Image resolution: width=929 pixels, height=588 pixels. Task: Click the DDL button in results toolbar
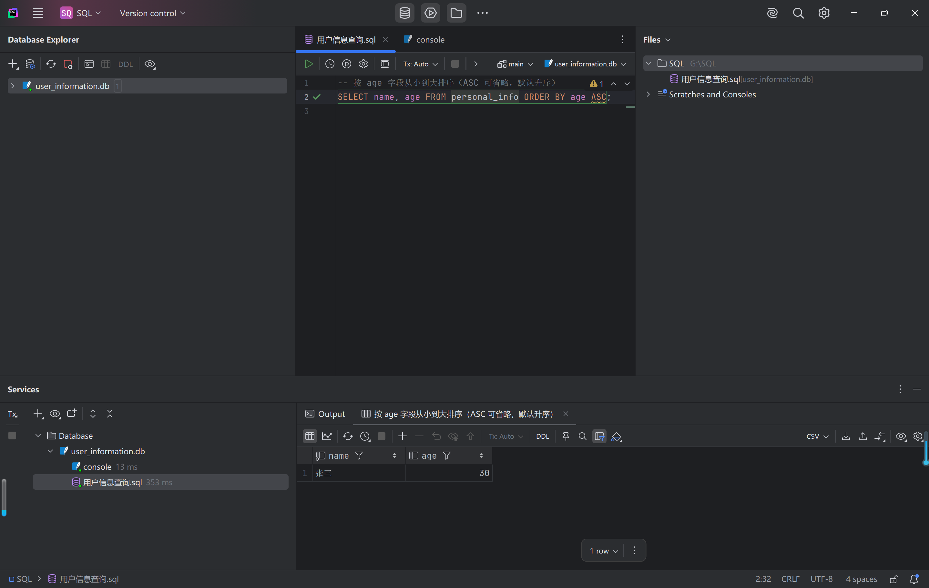[542, 436]
